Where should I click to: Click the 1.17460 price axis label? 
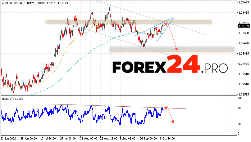(x=244, y=33)
